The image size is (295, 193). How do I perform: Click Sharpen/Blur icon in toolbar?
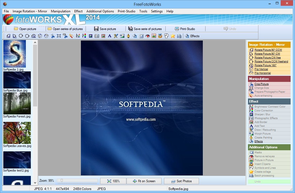point(91,36)
